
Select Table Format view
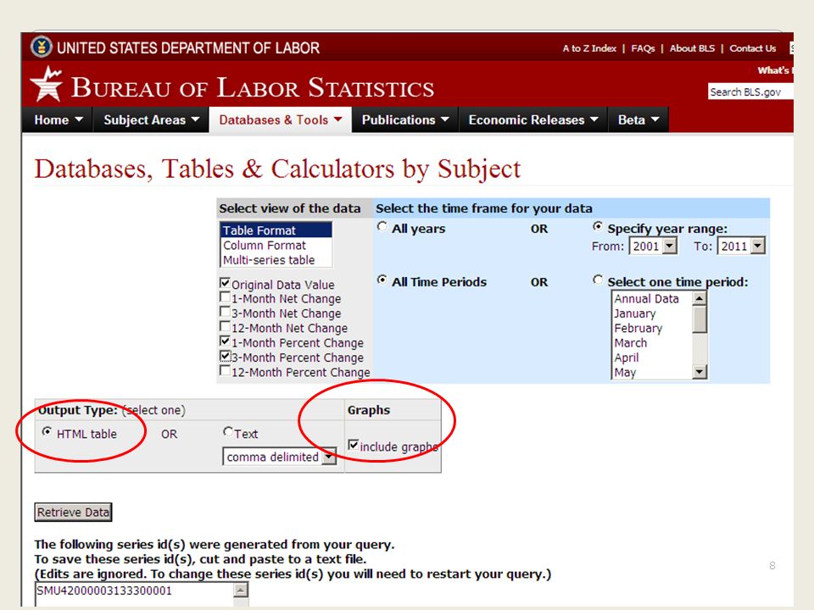tap(276, 230)
